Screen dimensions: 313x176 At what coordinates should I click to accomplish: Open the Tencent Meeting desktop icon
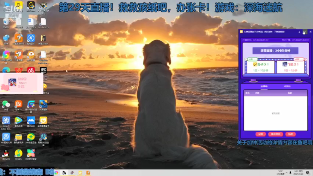[31, 120]
